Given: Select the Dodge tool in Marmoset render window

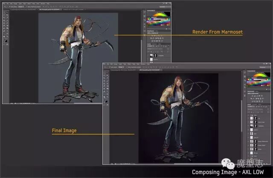Looking at the screenshot, I should 7,28.
